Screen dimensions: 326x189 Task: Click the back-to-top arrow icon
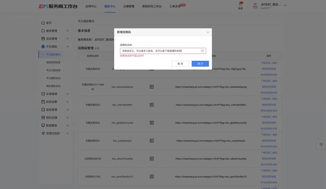point(321,145)
